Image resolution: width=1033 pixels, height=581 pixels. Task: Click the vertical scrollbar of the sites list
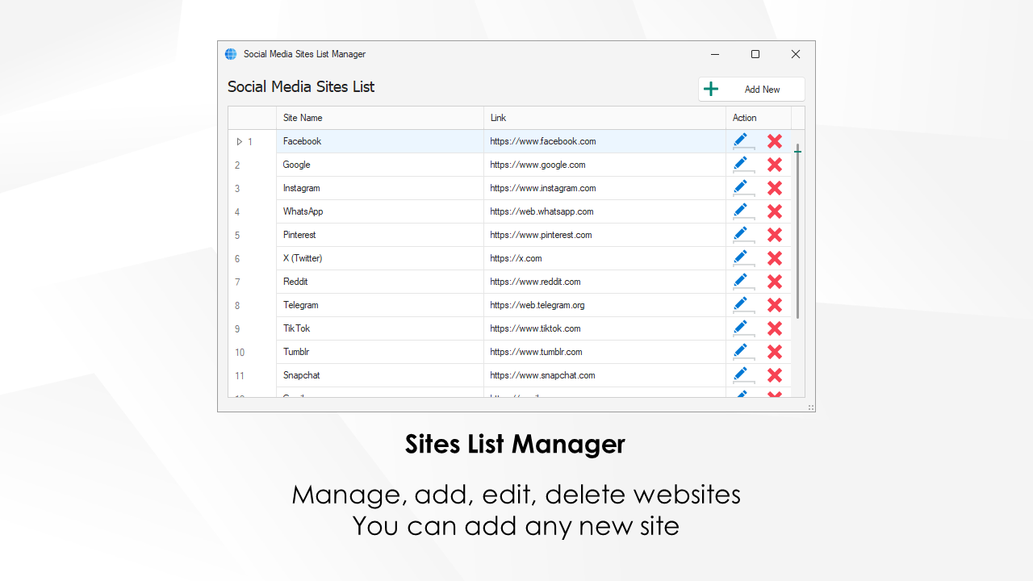(x=798, y=232)
